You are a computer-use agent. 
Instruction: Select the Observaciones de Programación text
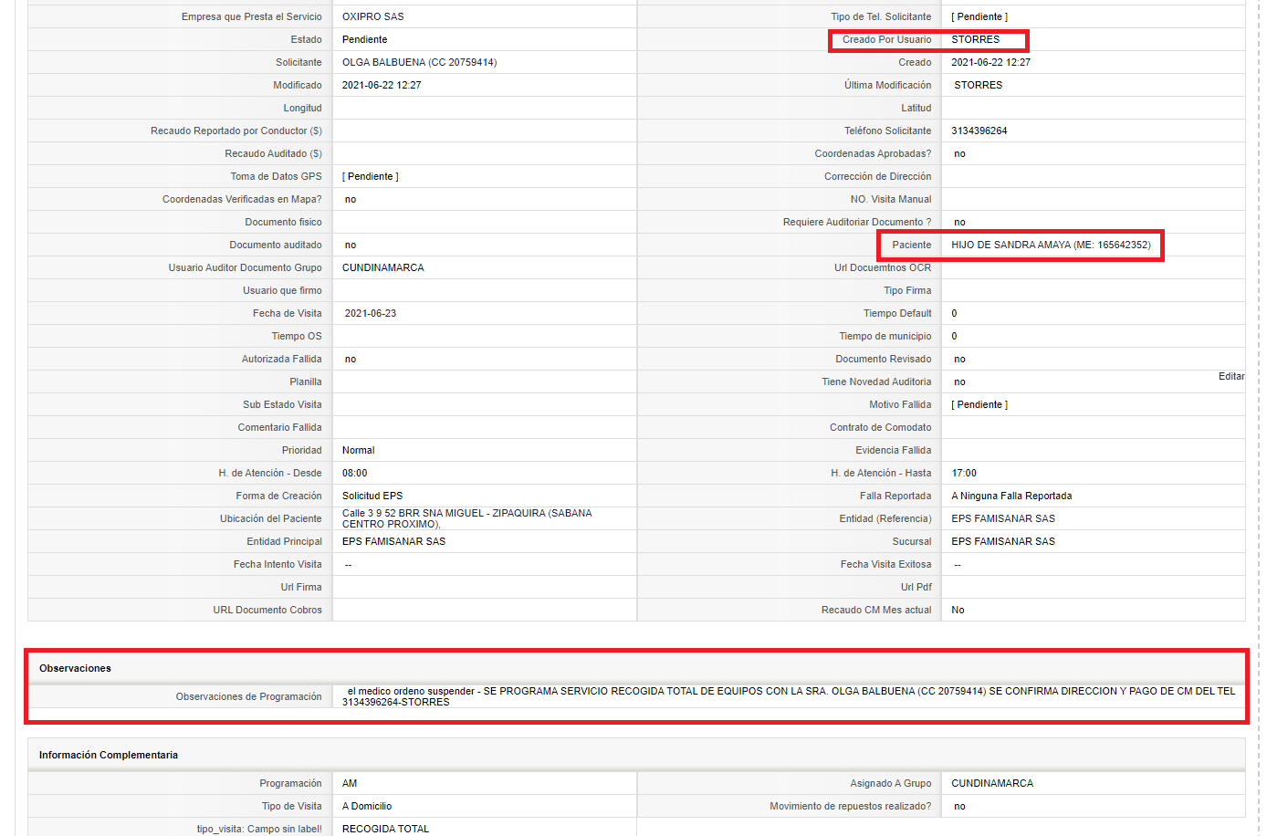pyautogui.click(x=789, y=696)
